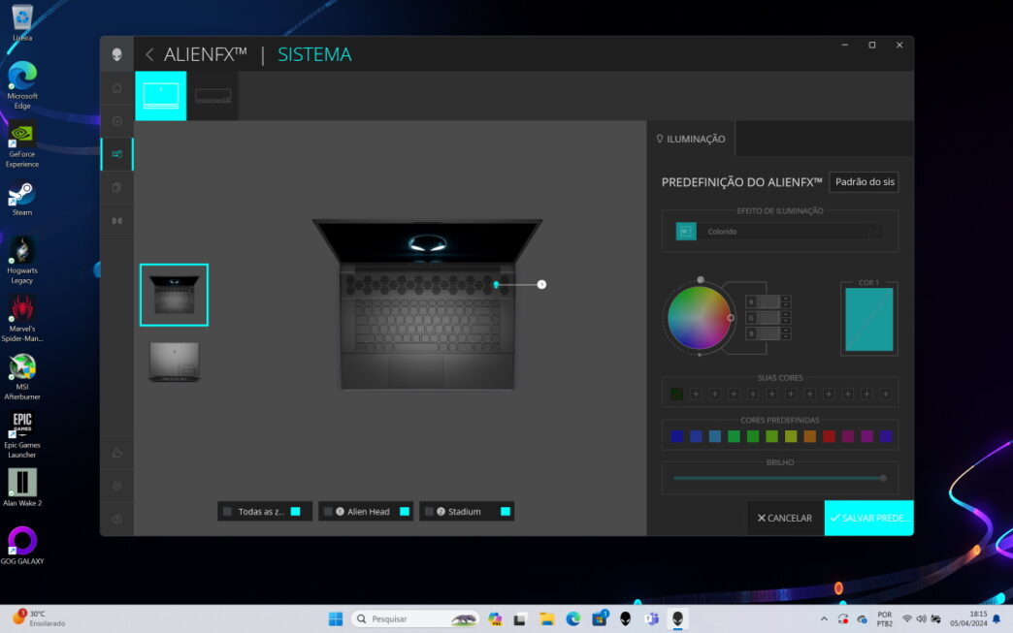Go back using the arrow beside ALIENFX
This screenshot has height=633, width=1013.
pos(149,55)
